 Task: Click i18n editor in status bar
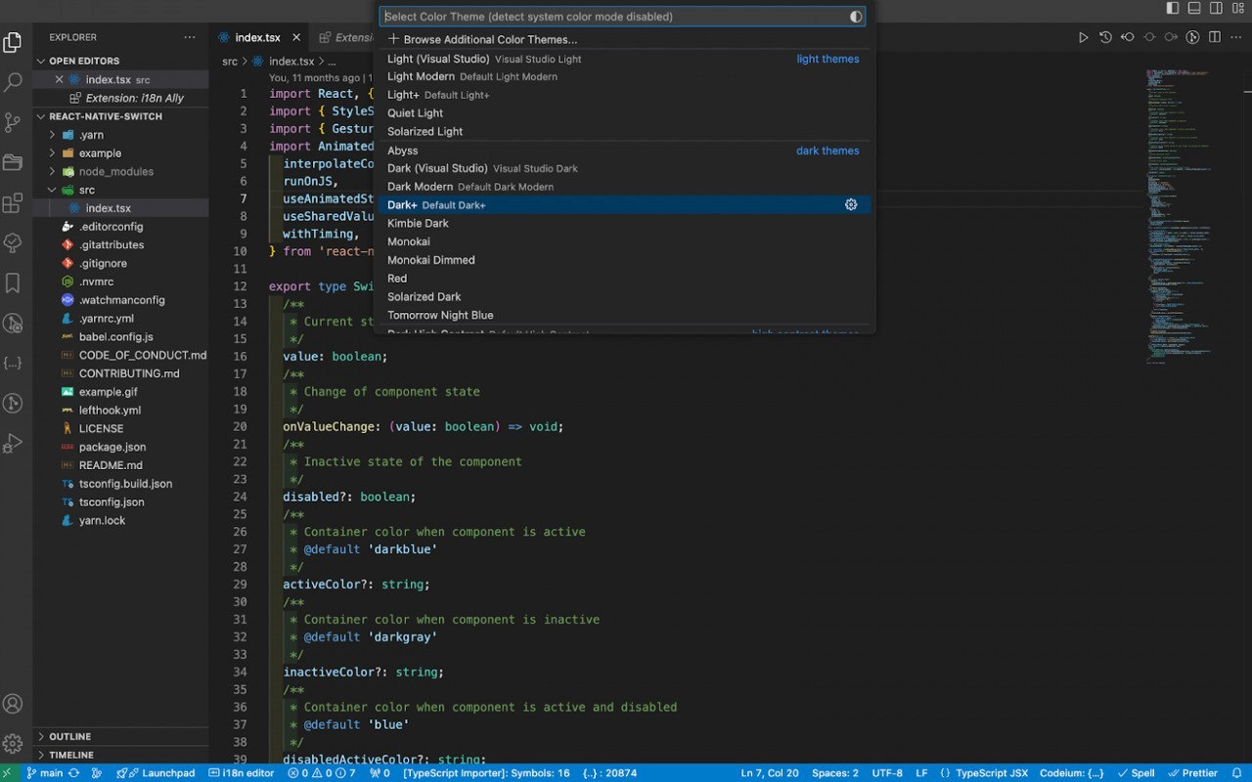[x=242, y=773]
